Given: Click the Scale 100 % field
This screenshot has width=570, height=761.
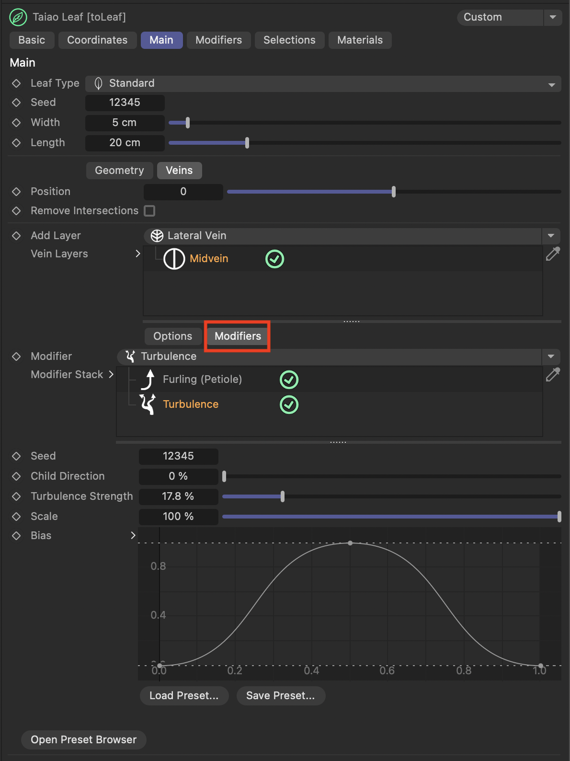Looking at the screenshot, I should [179, 517].
